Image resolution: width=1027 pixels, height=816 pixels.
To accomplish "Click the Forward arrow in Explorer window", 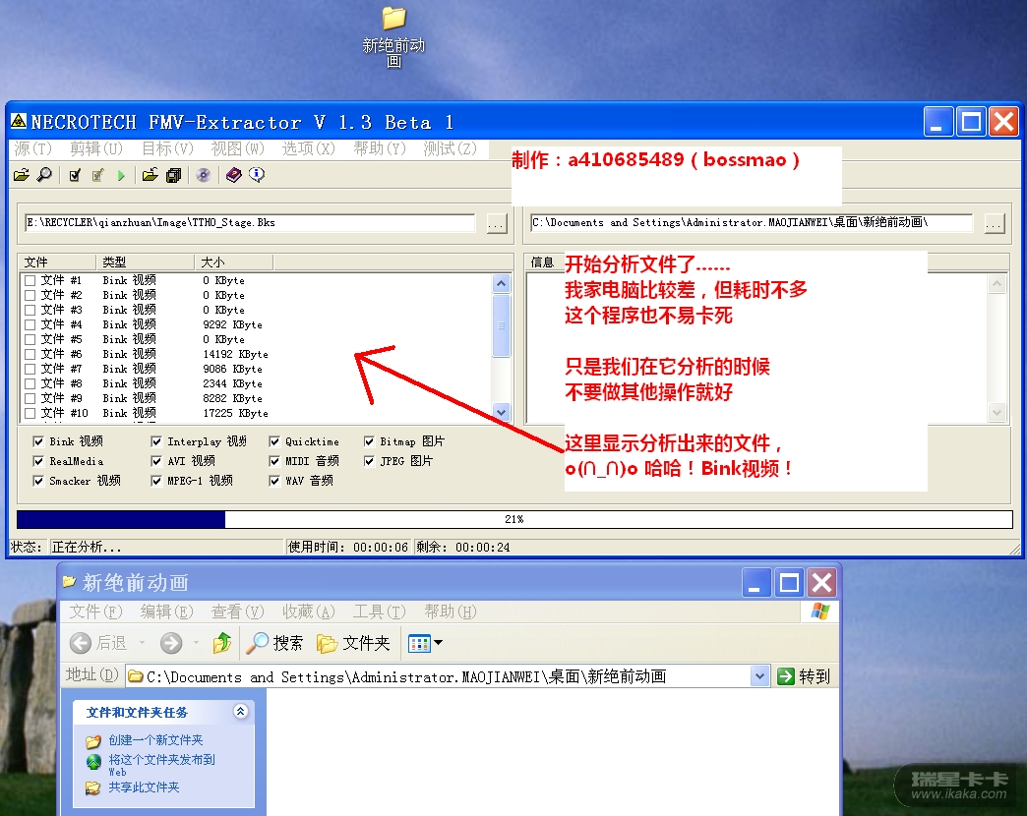I will [x=171, y=643].
